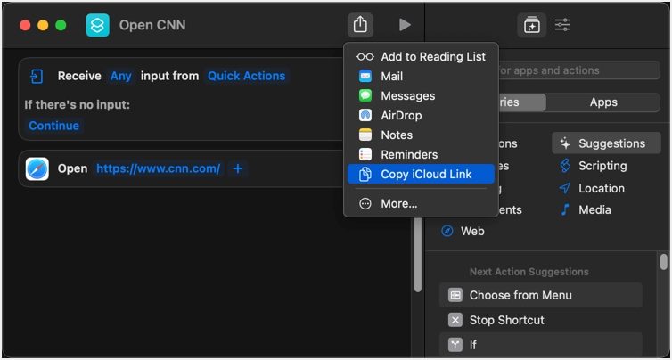Run the shortcut with the play button
The height and width of the screenshot is (360, 672).
click(x=405, y=25)
